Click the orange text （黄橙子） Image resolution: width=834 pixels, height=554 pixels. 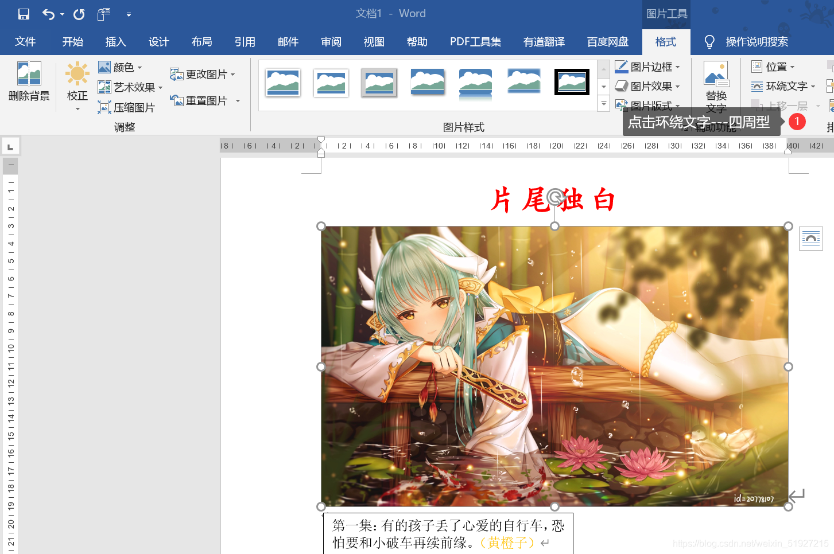click(507, 543)
